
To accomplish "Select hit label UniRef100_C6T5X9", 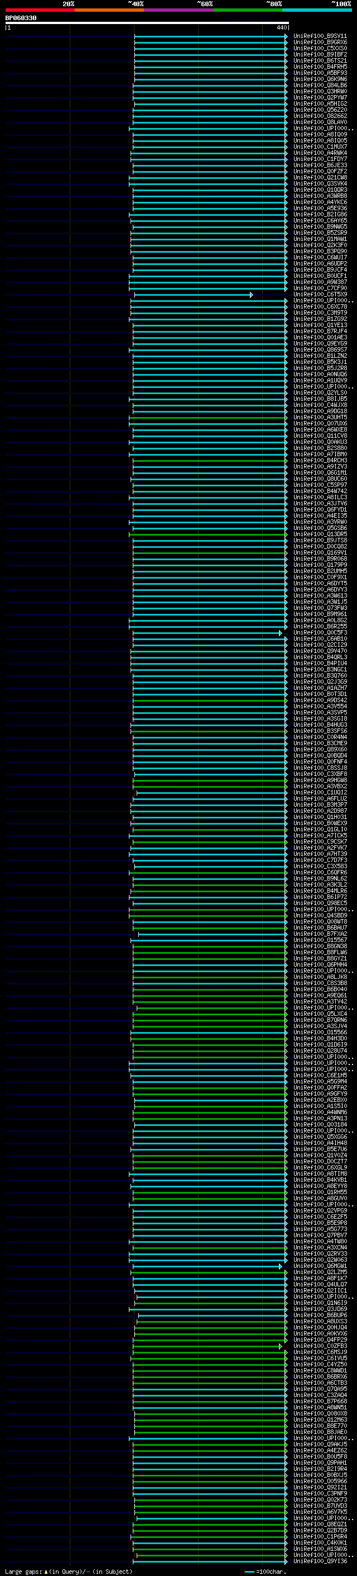I will pyautogui.click(x=320, y=294).
